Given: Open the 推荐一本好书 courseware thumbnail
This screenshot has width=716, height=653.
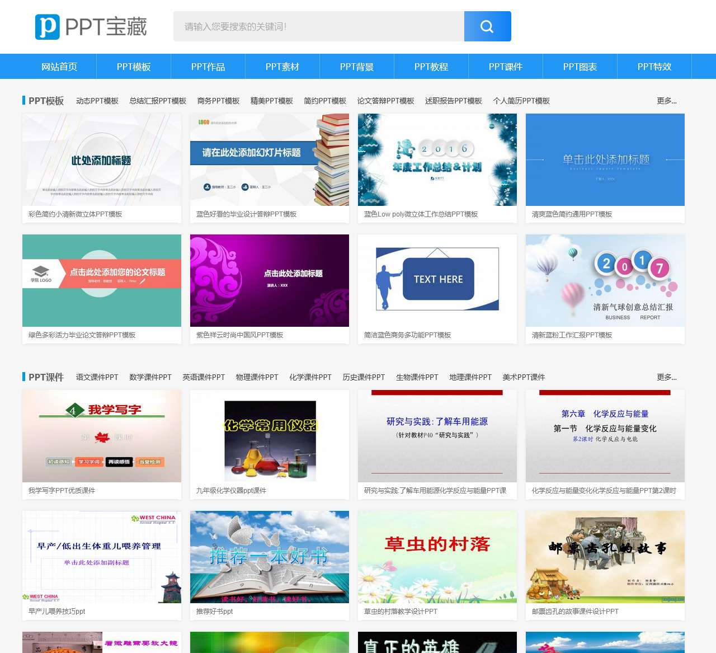Looking at the screenshot, I should tap(270, 557).
